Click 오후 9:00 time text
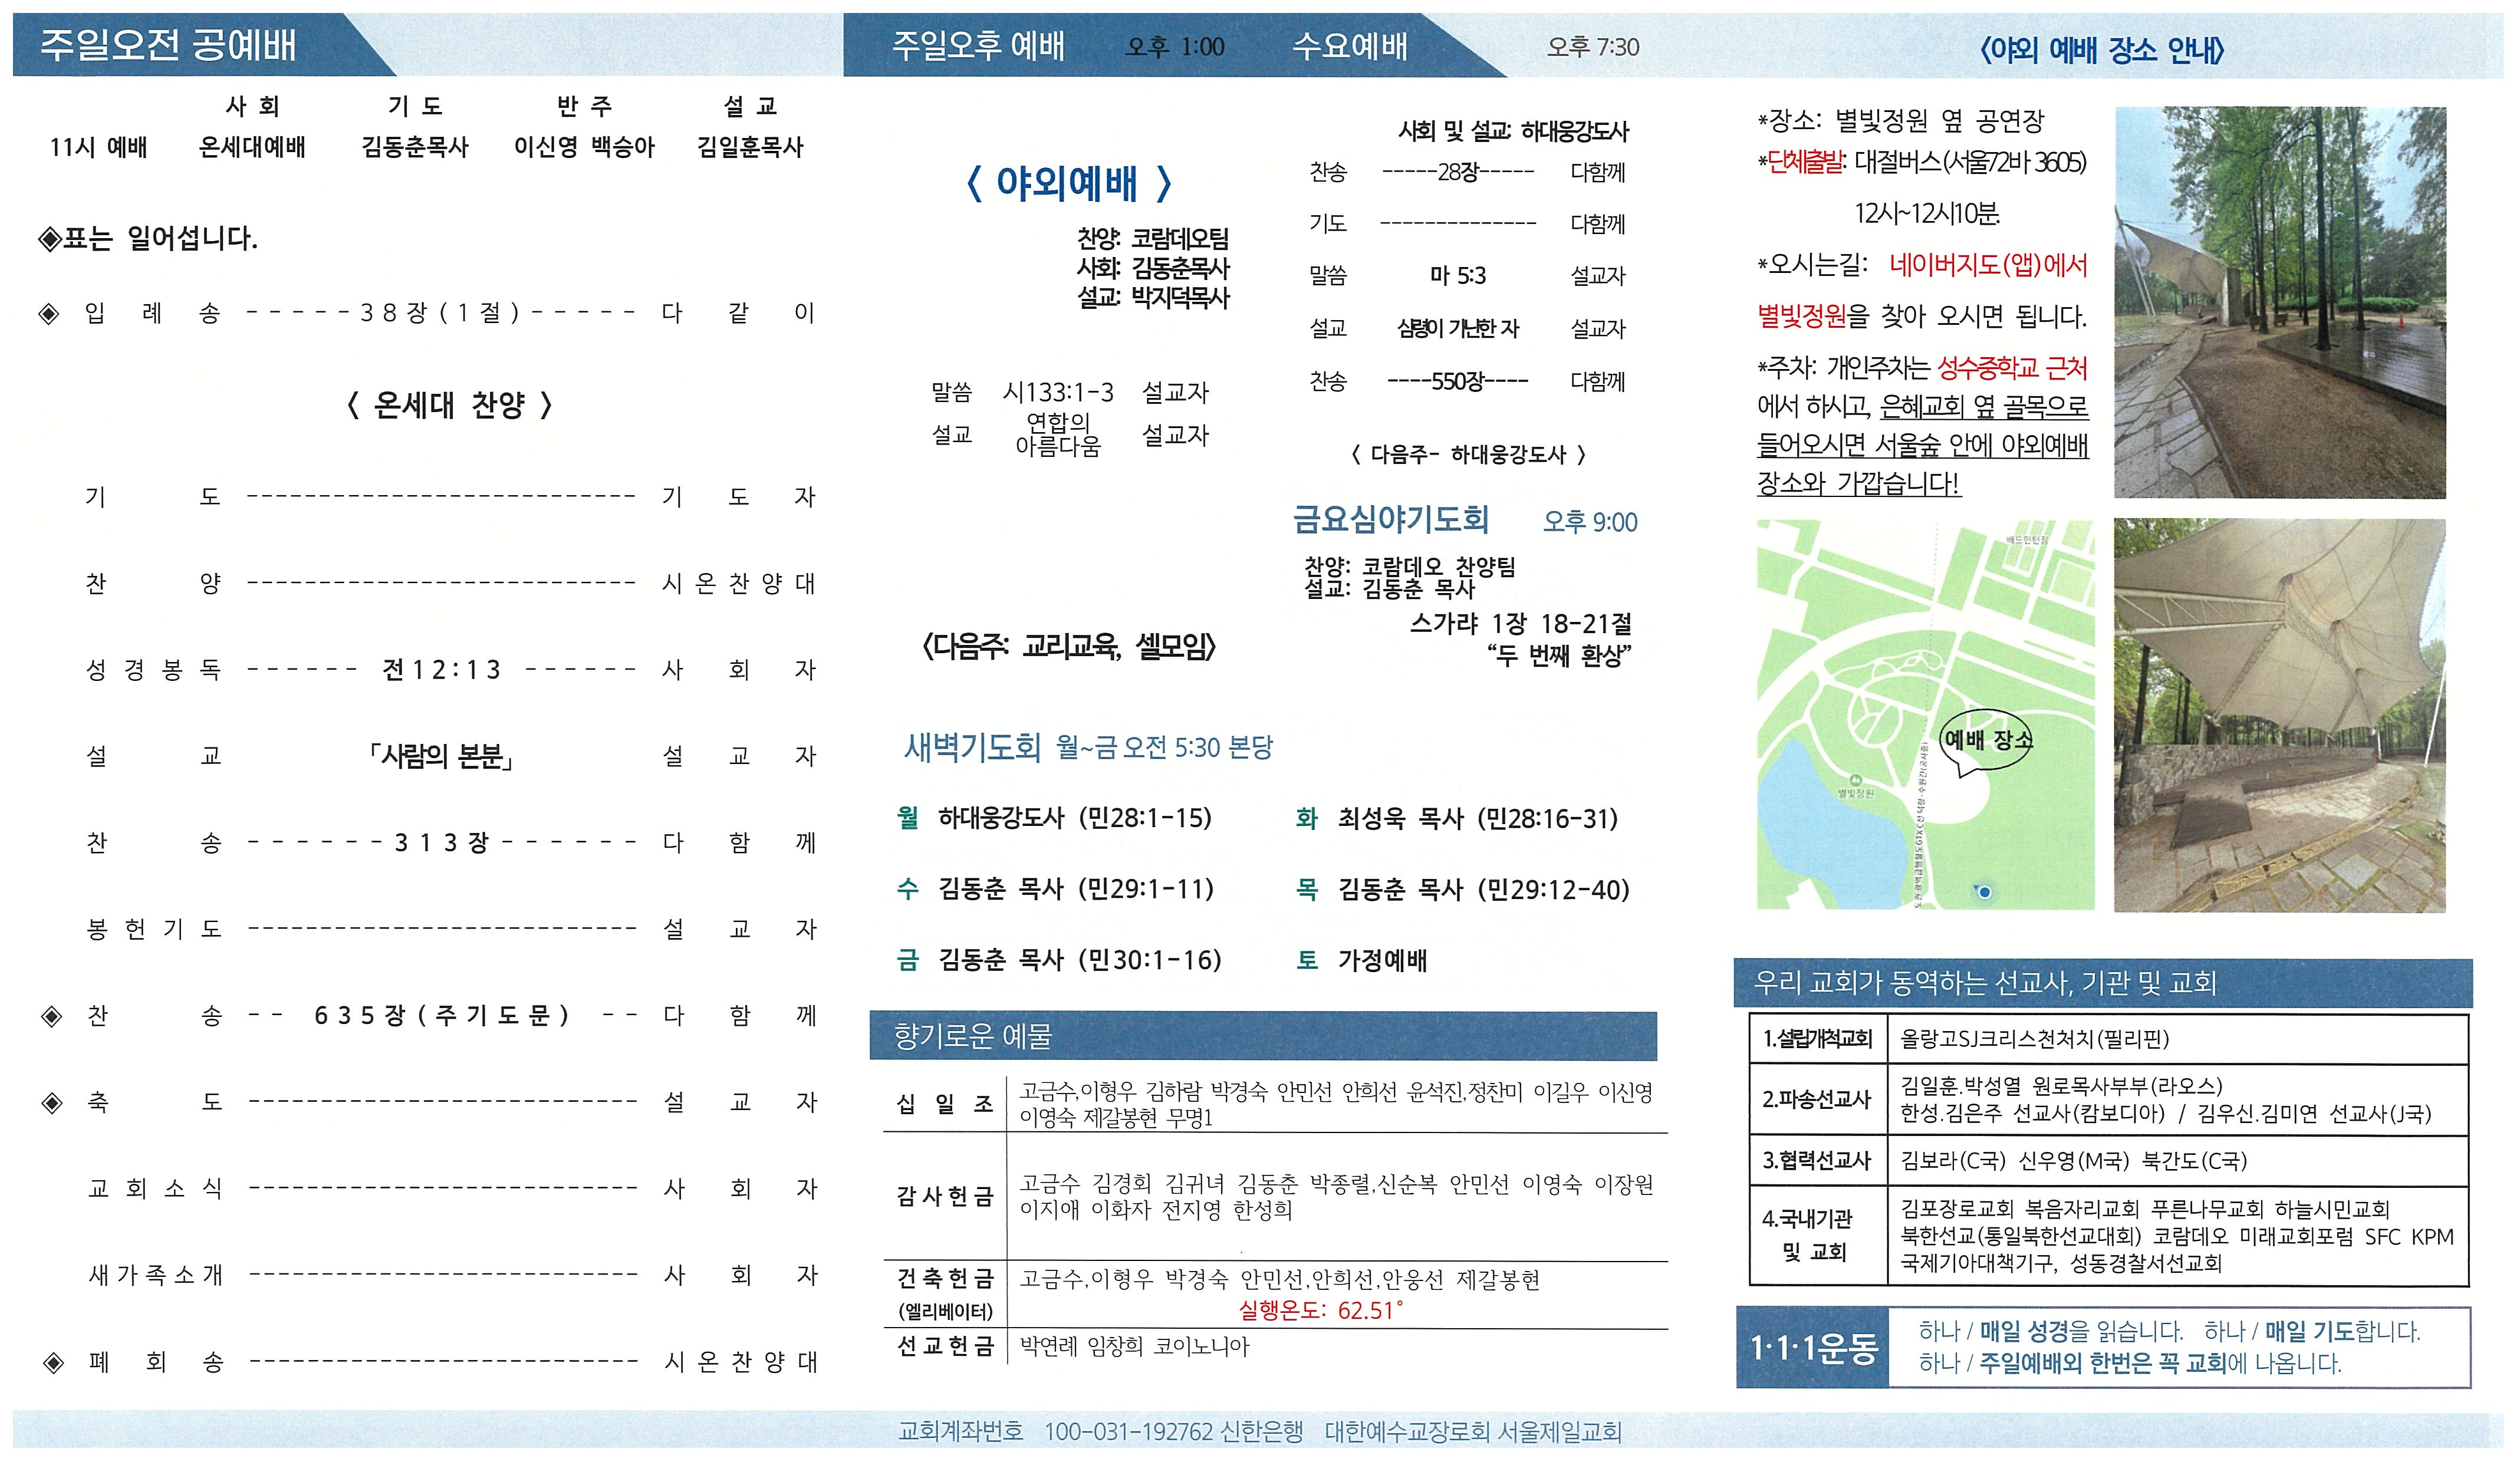 (x=1590, y=522)
